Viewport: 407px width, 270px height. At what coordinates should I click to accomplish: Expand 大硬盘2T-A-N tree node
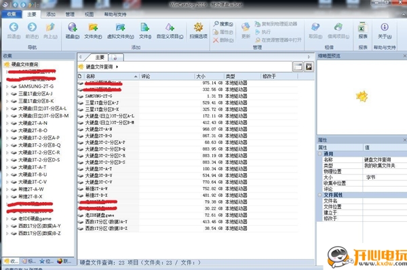coord(7,123)
